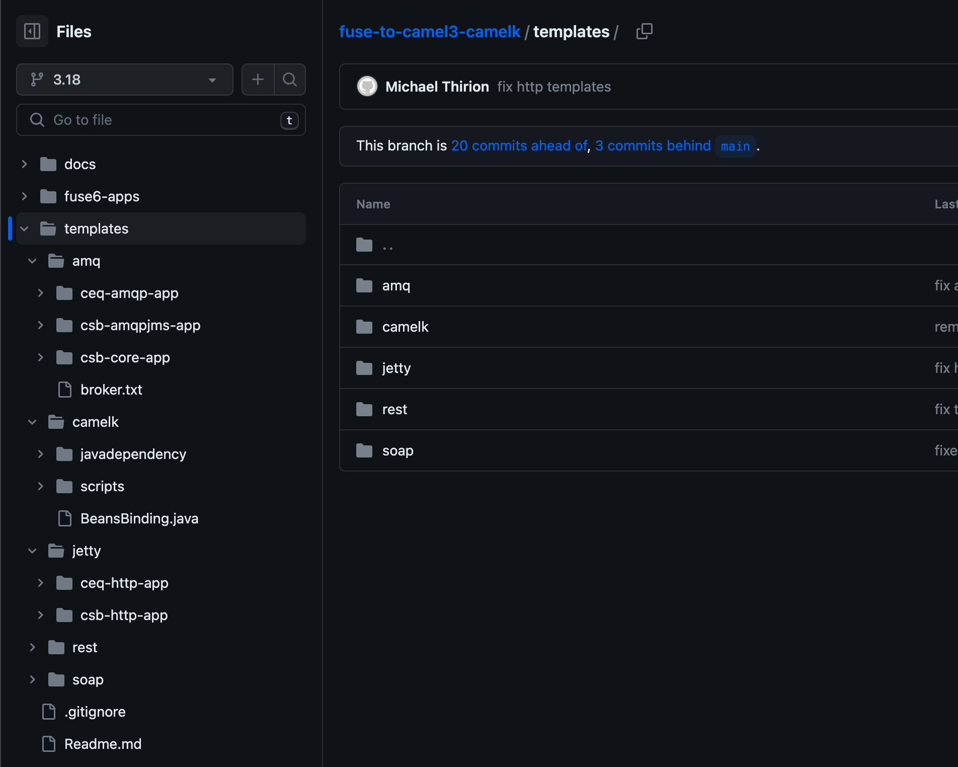Open BeansBinding.java in the sidebar
The image size is (958, 767).
[x=139, y=518]
